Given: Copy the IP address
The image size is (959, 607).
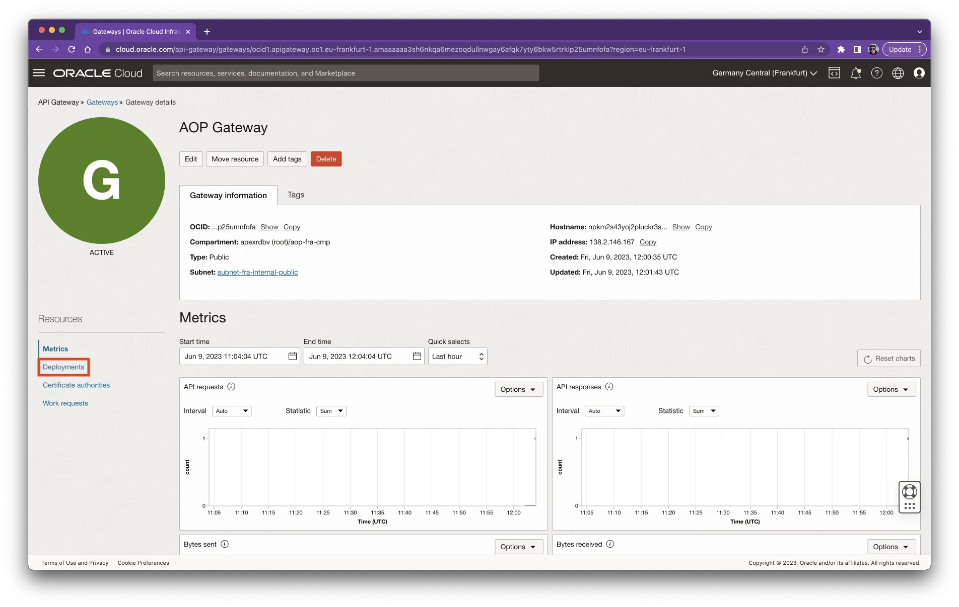Looking at the screenshot, I should point(648,242).
